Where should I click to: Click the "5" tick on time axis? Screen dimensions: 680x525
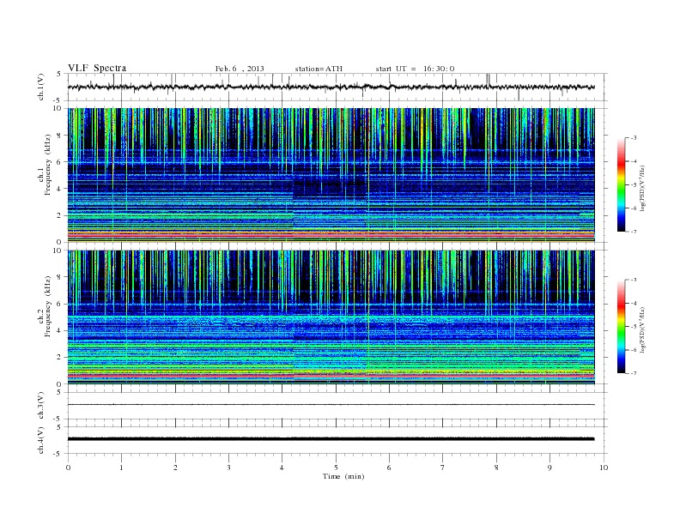click(336, 468)
